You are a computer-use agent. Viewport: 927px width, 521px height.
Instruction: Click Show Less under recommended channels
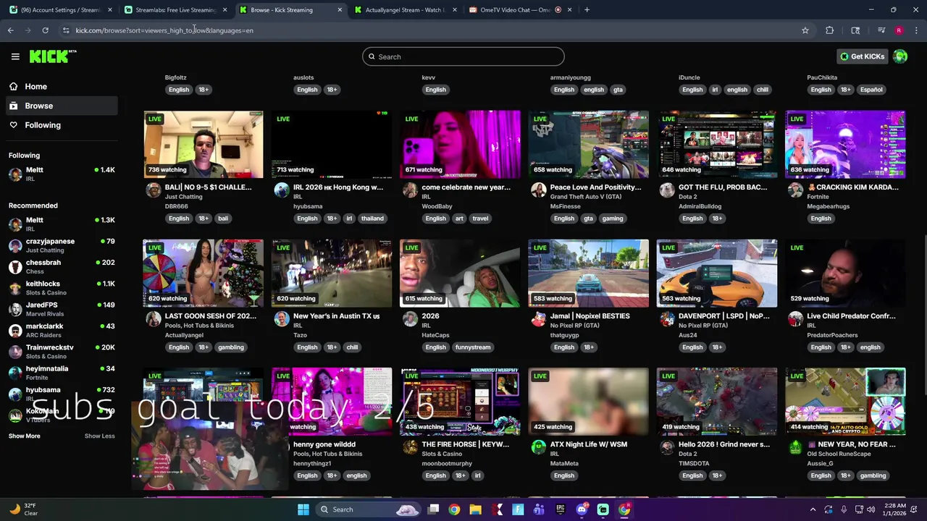pos(99,436)
